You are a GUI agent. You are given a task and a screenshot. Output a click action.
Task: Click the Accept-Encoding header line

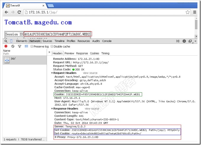pos(80,80)
